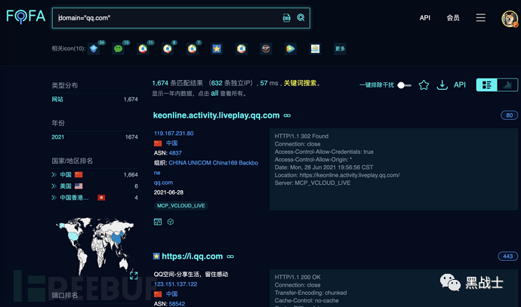Click the all link to view all data
This screenshot has width=521, height=307.
click(x=214, y=94)
